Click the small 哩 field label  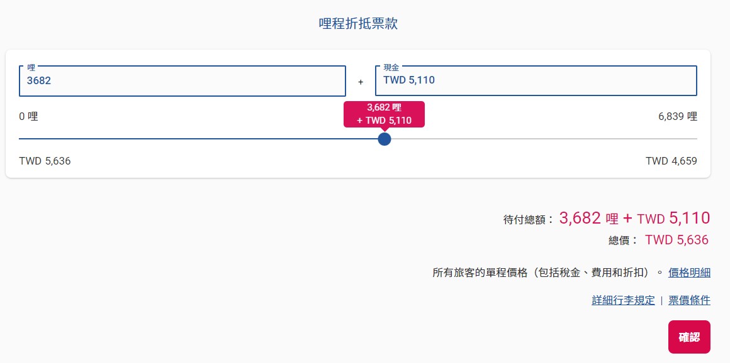coord(31,67)
